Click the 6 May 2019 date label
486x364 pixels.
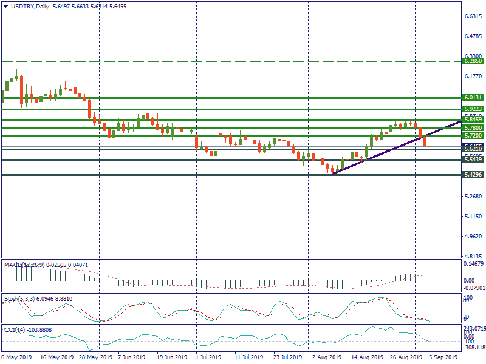tap(17, 357)
